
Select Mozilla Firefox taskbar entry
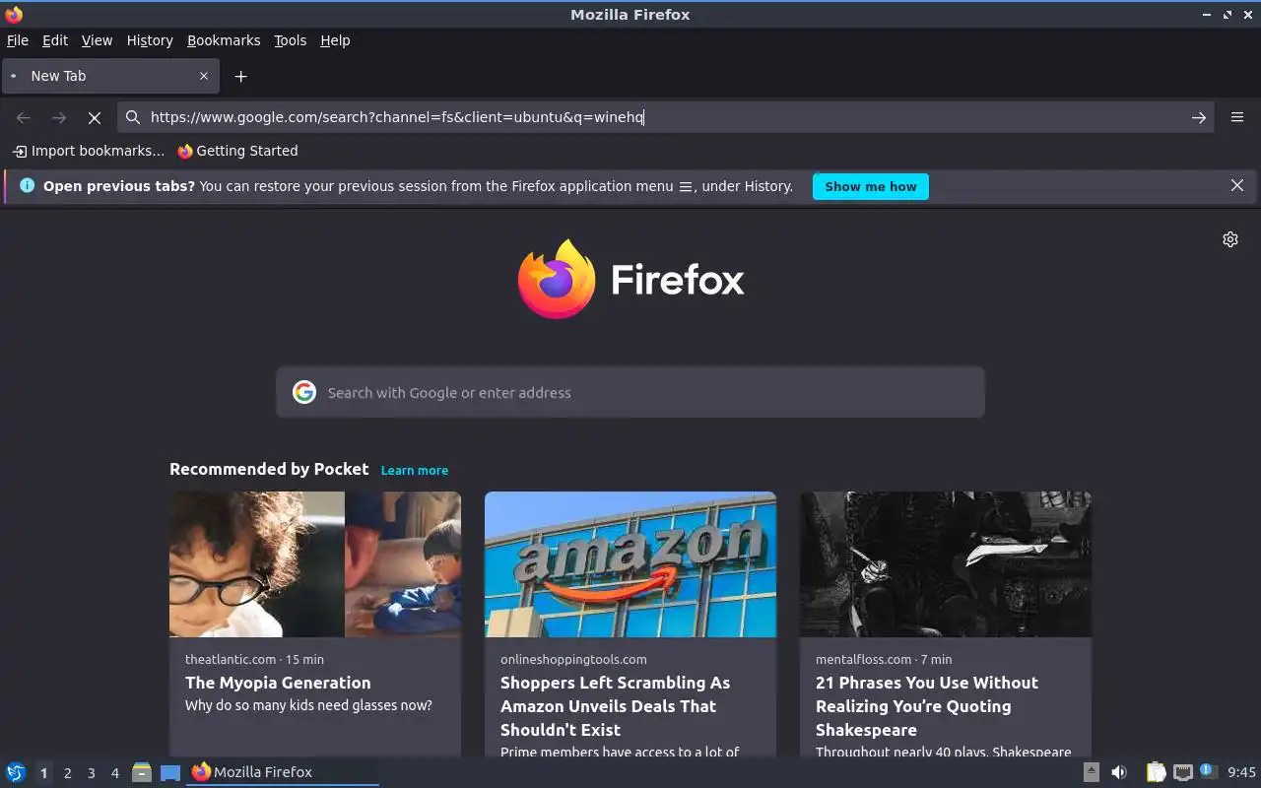point(283,772)
